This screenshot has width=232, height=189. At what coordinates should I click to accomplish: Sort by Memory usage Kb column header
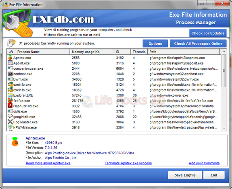92,52
